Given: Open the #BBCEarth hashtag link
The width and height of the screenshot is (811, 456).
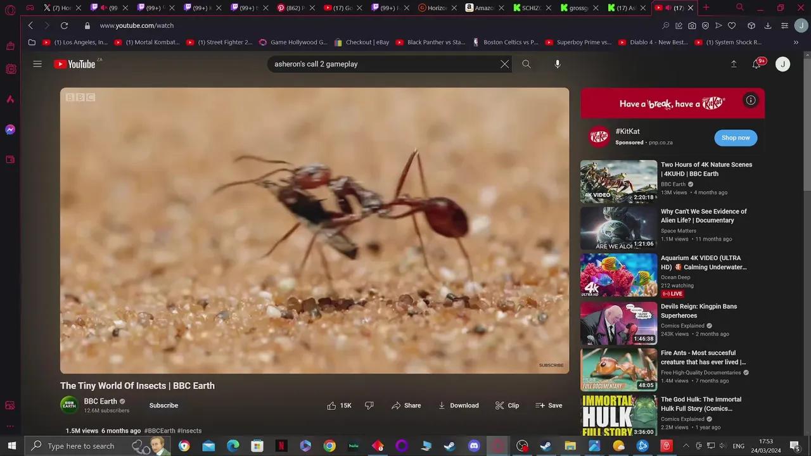Looking at the screenshot, I should point(159,431).
